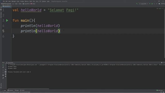The width and height of the screenshot is (165, 93).
Task: Click 'Process finished with exit code 0' text
Action: coord(19,72)
